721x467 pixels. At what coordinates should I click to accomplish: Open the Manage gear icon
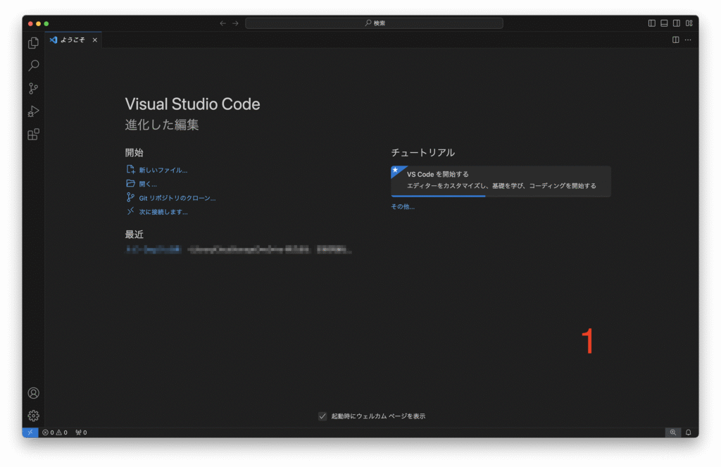pyautogui.click(x=34, y=416)
